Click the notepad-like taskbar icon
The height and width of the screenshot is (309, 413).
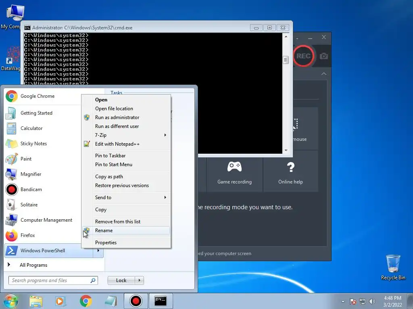111,301
